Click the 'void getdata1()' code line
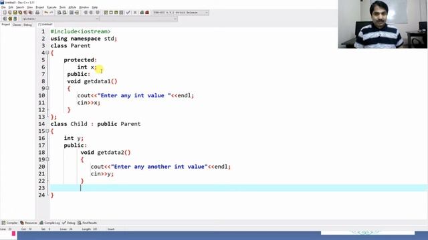428x240 pixels. (92, 81)
